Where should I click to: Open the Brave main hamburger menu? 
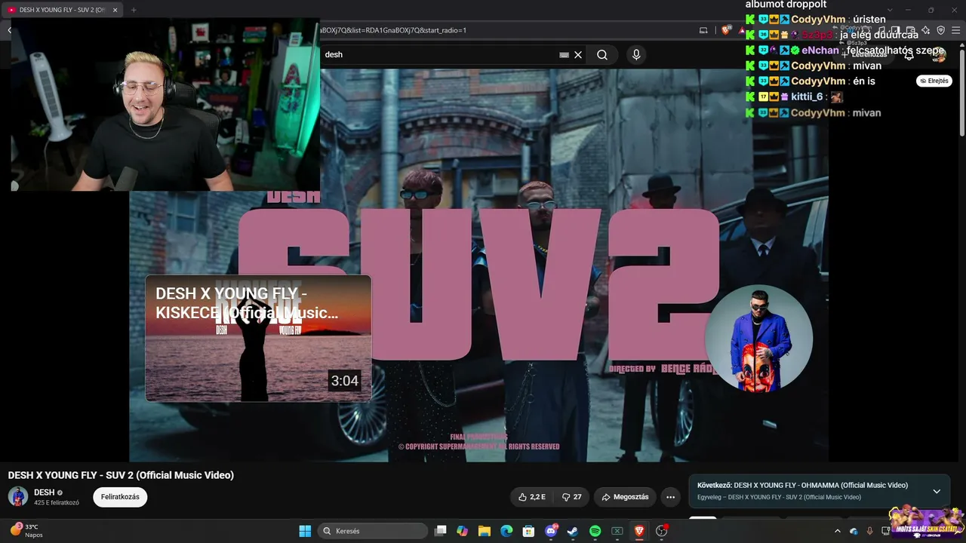pyautogui.click(x=955, y=30)
